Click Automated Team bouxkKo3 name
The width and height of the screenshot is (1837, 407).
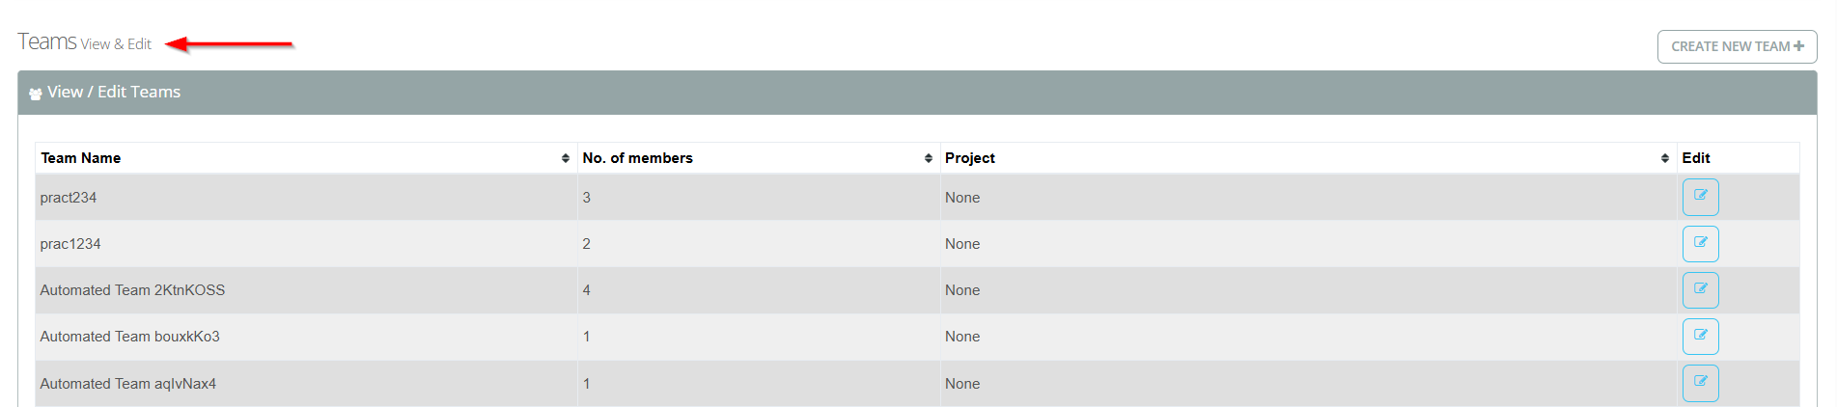point(129,337)
